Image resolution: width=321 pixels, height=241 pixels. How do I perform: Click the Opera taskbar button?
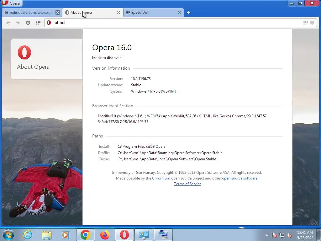point(124,235)
